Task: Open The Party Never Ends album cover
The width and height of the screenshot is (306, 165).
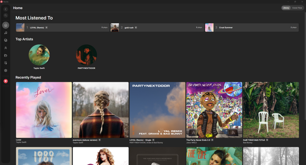Action: pos(214,110)
